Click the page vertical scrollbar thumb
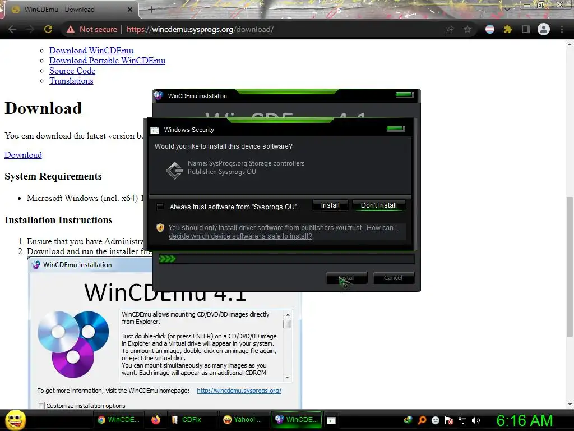 pyautogui.click(x=570, y=267)
